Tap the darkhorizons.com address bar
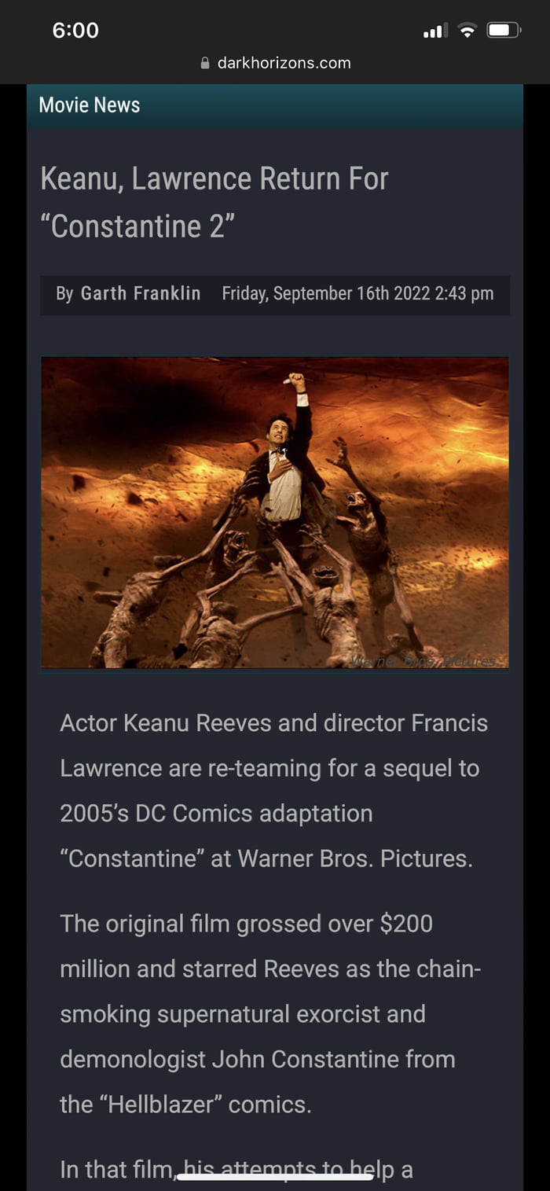 (x=275, y=63)
